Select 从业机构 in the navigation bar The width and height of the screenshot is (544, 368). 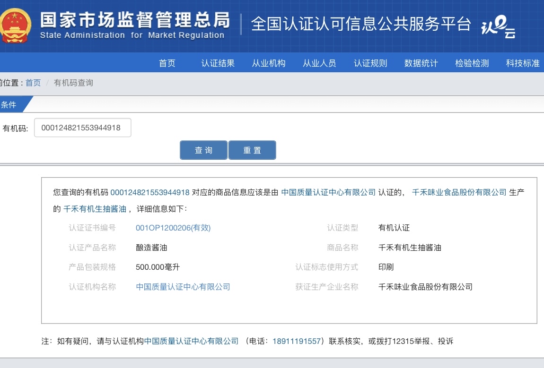click(269, 63)
